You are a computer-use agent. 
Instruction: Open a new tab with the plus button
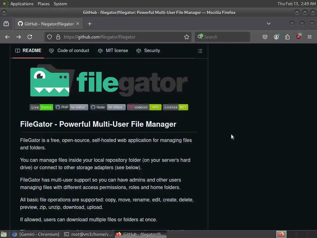(x=89, y=24)
